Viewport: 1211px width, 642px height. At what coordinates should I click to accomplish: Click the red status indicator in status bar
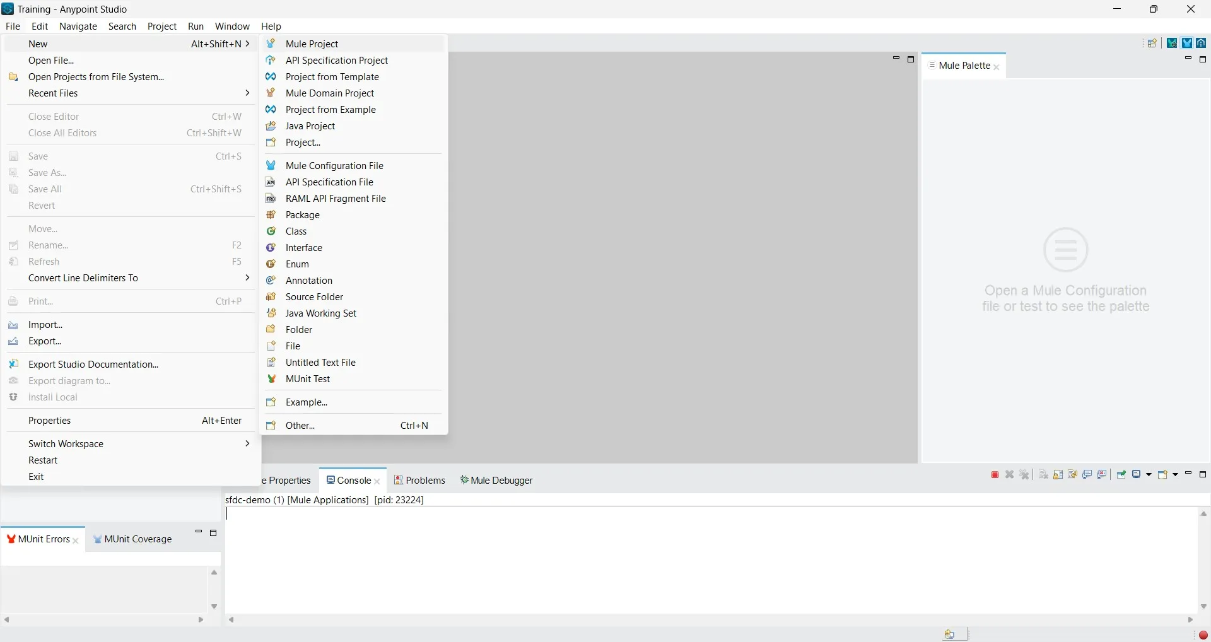(x=1203, y=635)
